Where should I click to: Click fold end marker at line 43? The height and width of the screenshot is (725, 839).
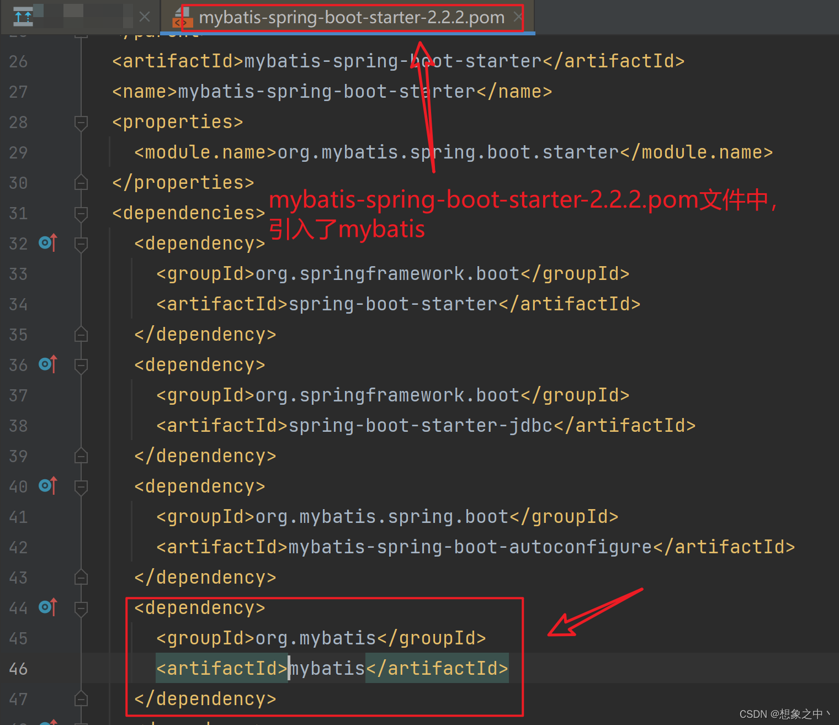(81, 577)
